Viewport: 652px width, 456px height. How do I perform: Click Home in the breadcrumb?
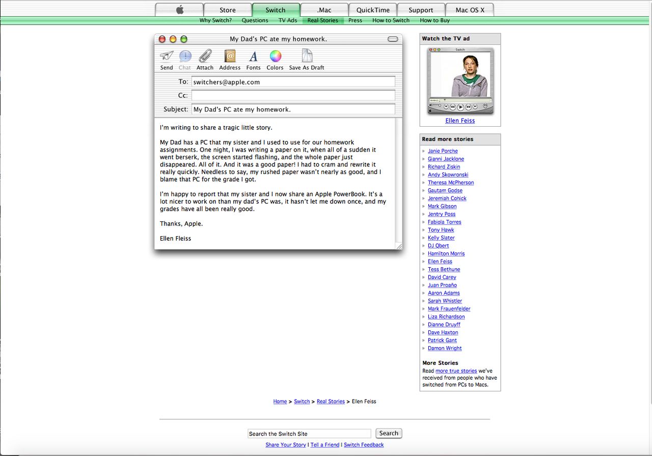point(280,402)
